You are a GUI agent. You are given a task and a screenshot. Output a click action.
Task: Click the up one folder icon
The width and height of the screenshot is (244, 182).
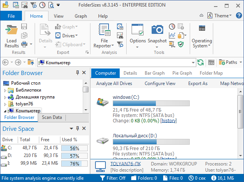[31, 62]
